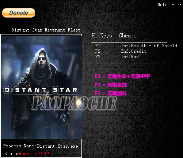Click the Inf.Credit cheat entry
Image resolution: width=183 pixels, height=158 pixels.
coord(133,51)
